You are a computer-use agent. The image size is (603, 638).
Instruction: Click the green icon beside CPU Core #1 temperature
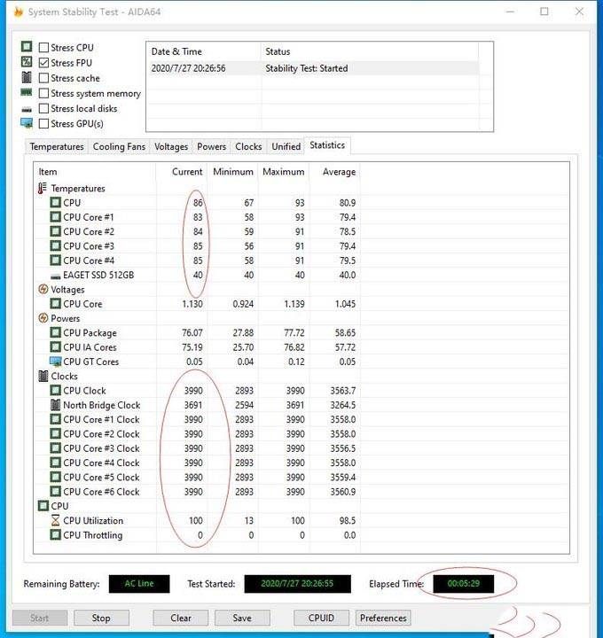tap(55, 217)
